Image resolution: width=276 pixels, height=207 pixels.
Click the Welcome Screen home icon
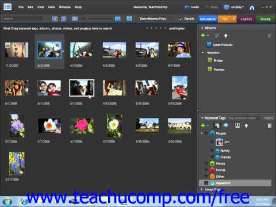tap(252, 7)
